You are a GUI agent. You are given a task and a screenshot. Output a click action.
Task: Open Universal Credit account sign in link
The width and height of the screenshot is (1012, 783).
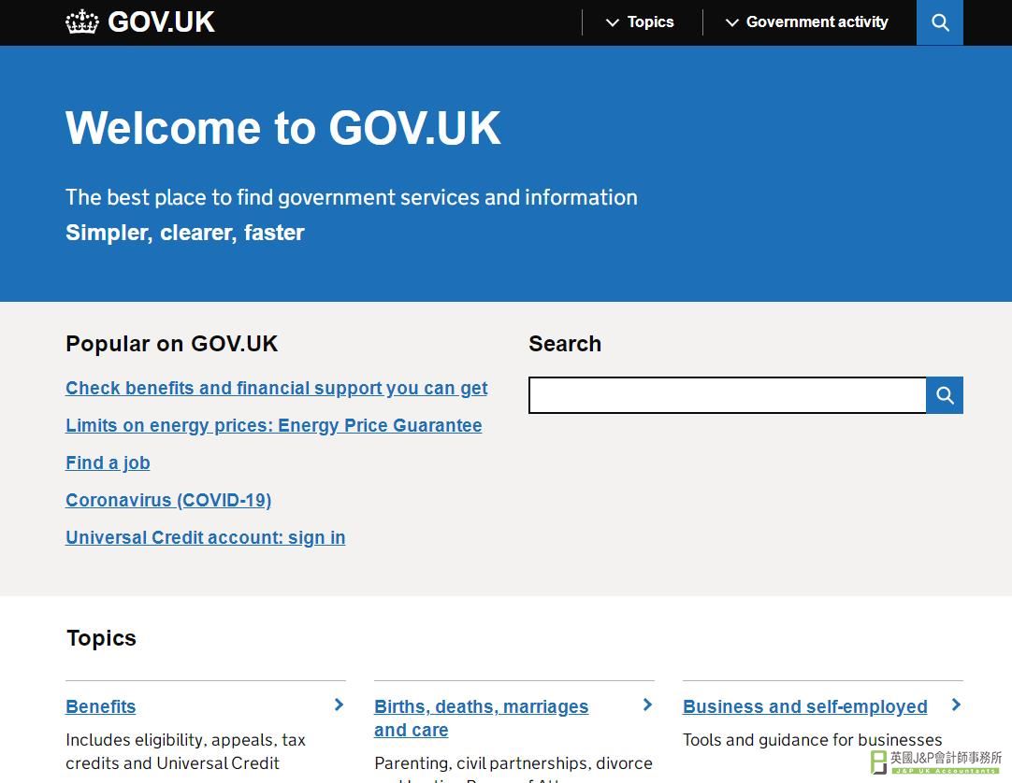point(205,538)
